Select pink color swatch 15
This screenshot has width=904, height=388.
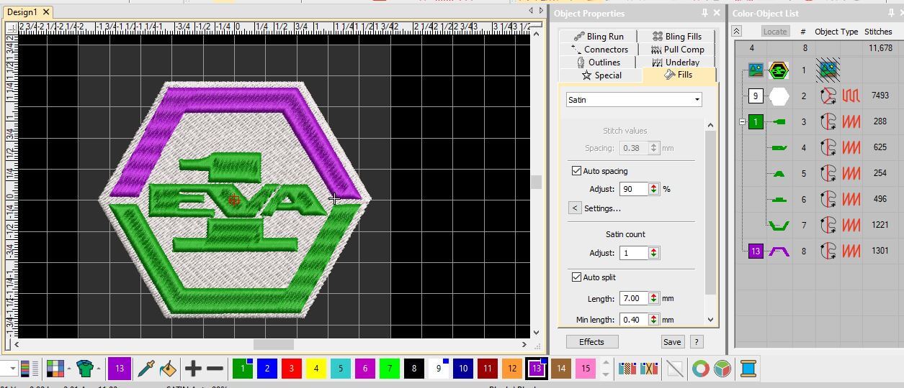pyautogui.click(x=585, y=369)
